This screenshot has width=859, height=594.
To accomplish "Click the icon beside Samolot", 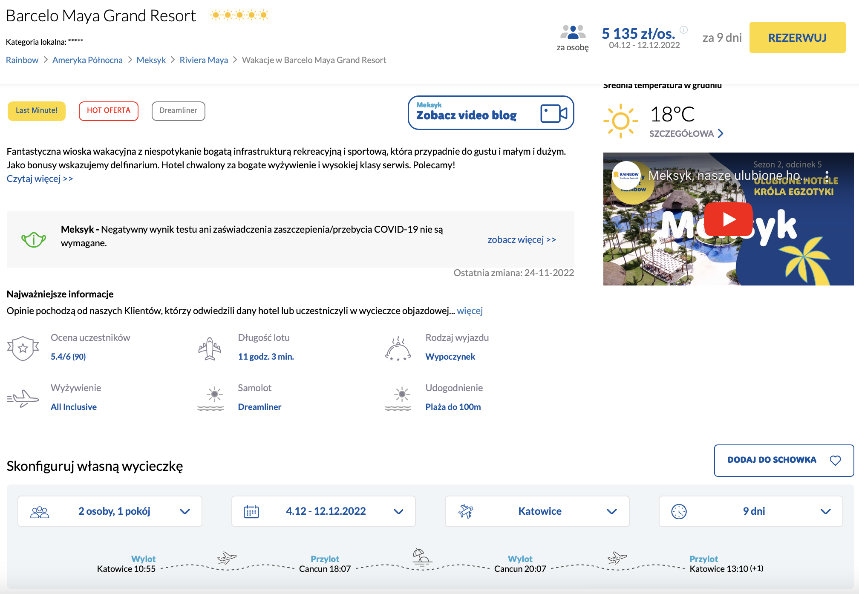I will pyautogui.click(x=210, y=398).
